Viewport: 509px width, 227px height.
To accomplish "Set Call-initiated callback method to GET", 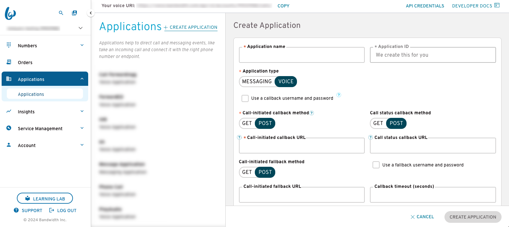I will coord(247,123).
